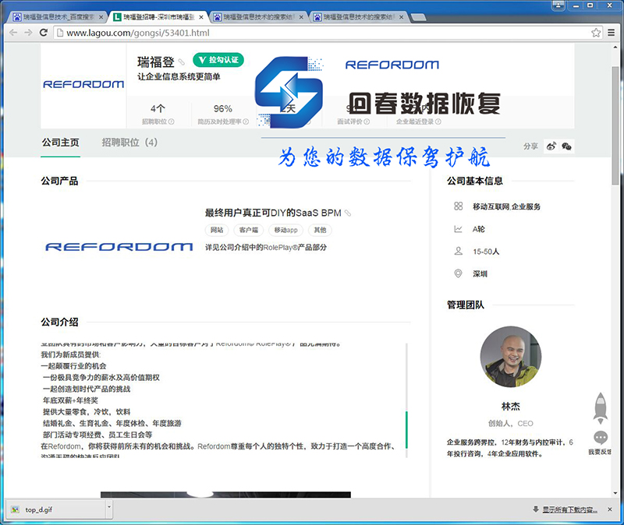The image size is (624, 525).
Task: Click the green company intro scrollbar
Action: 406,429
